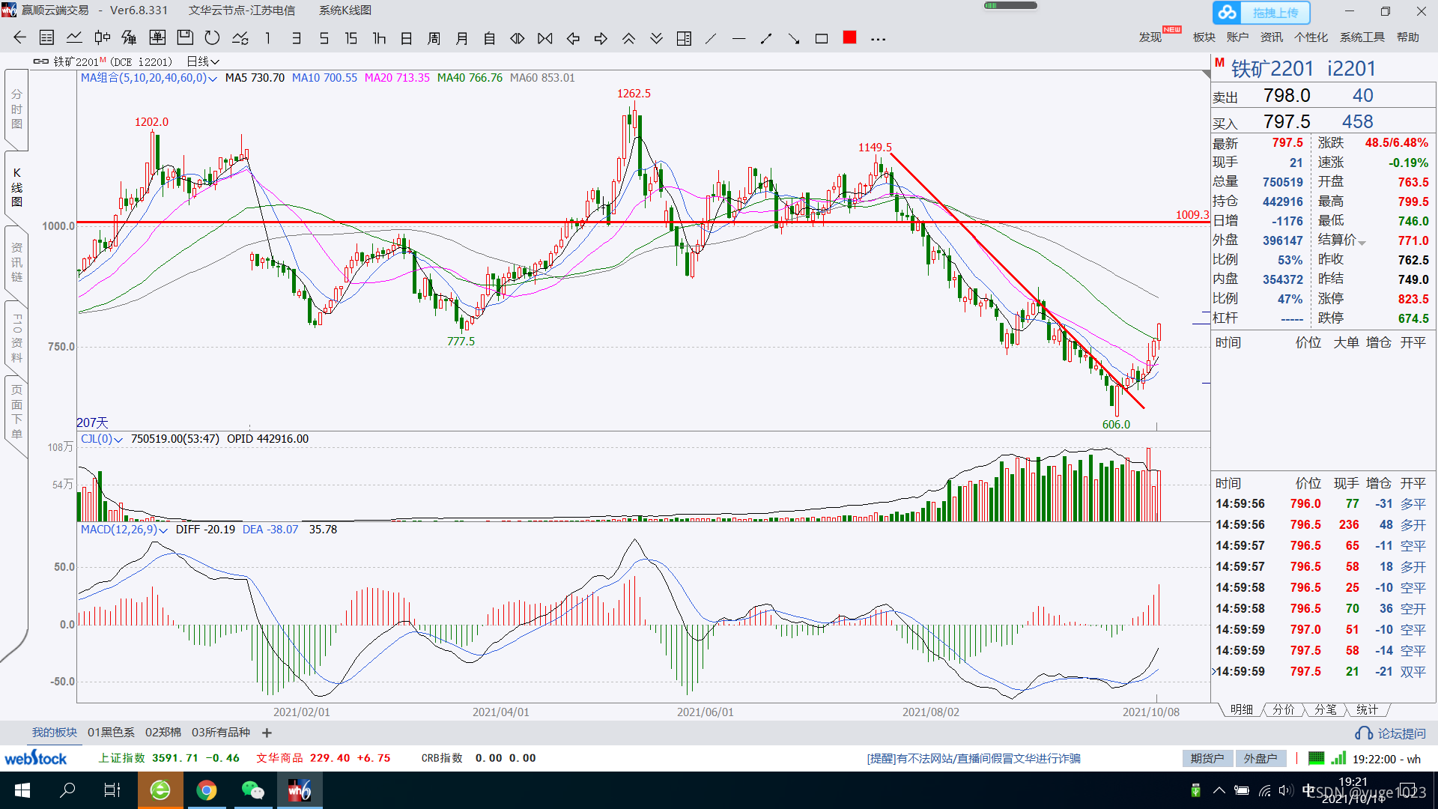Open the 我的板块 sector tab
The image size is (1438, 809).
54,733
